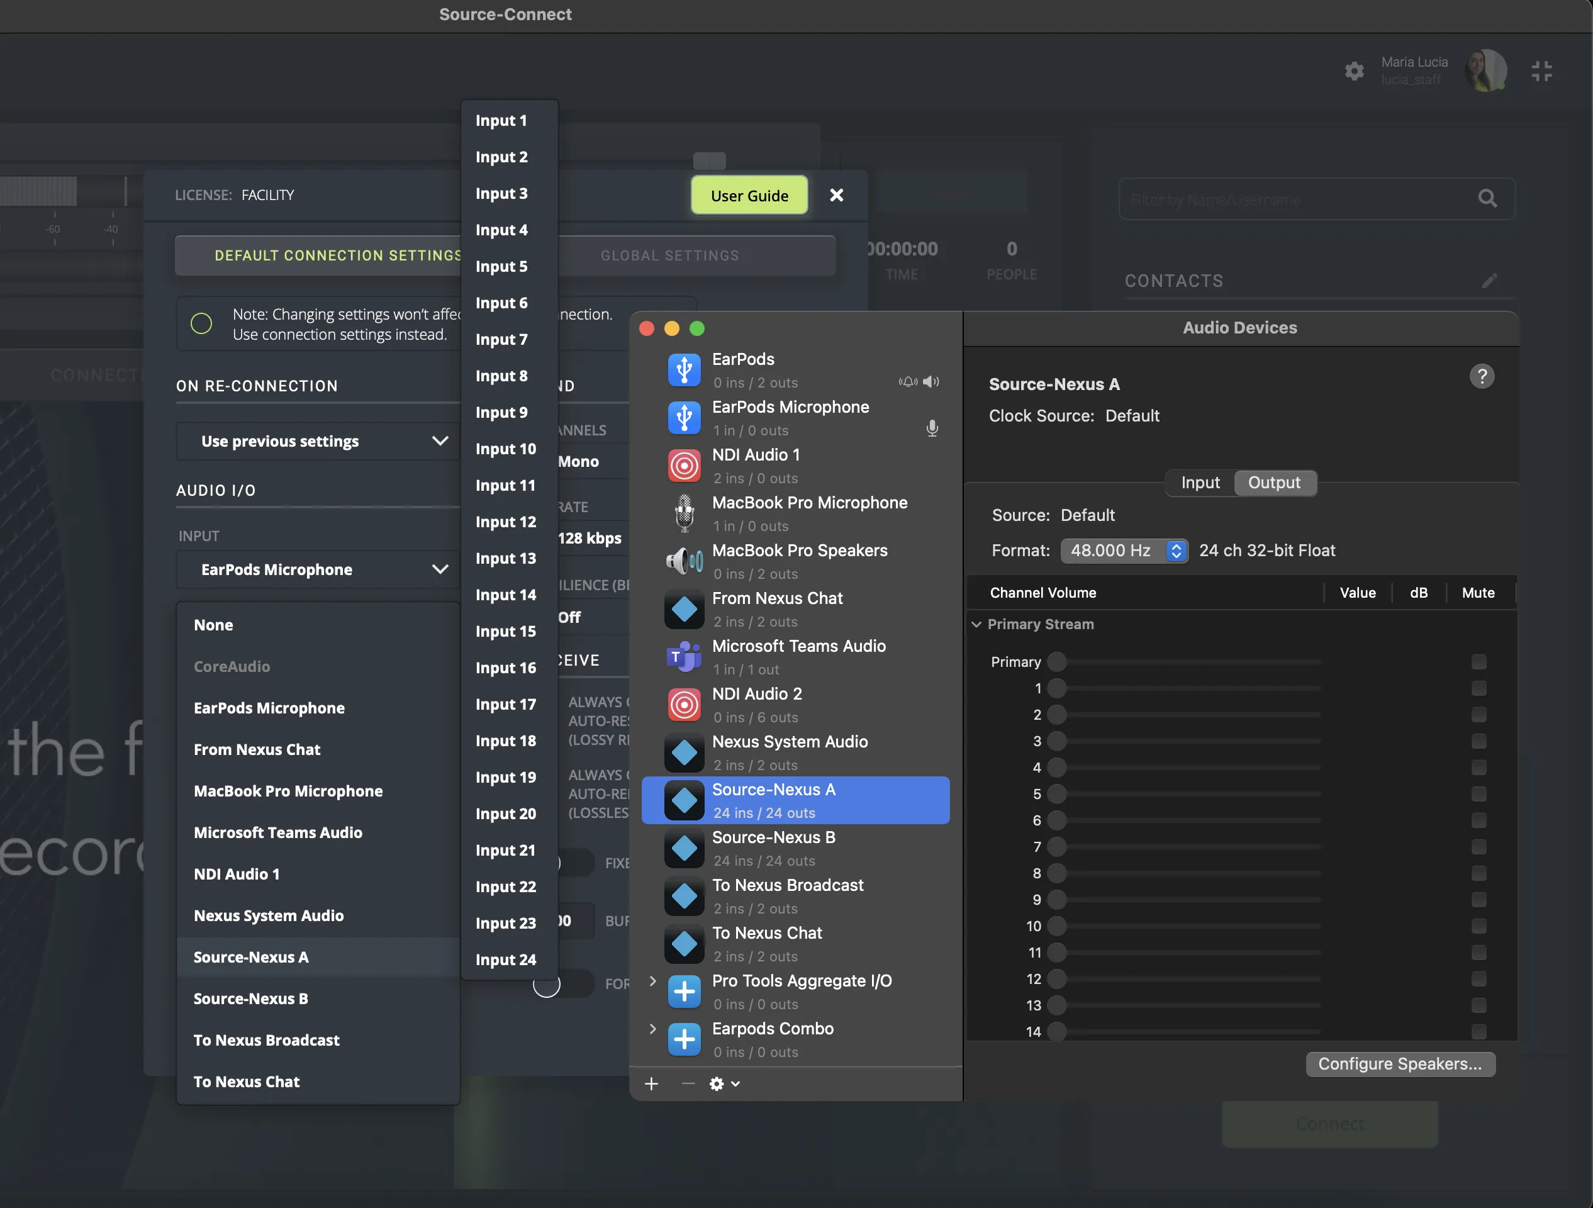Click Earpods Combo aggregate plus icon
1593x1208 pixels.
[x=684, y=1039]
